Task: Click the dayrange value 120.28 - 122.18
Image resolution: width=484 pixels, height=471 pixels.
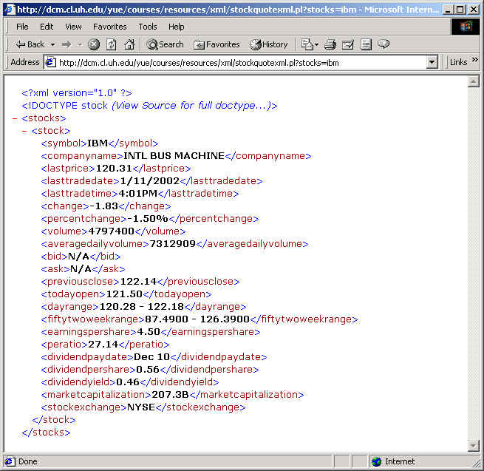Action: [142, 307]
